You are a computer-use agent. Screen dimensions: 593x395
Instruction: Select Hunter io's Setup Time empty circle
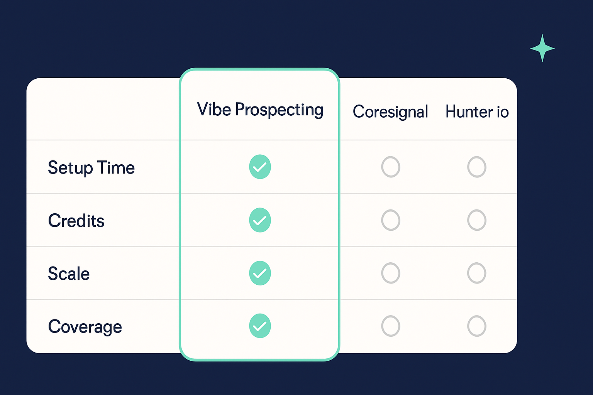click(477, 167)
